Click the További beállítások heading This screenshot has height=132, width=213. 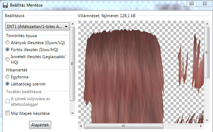(x=24, y=92)
